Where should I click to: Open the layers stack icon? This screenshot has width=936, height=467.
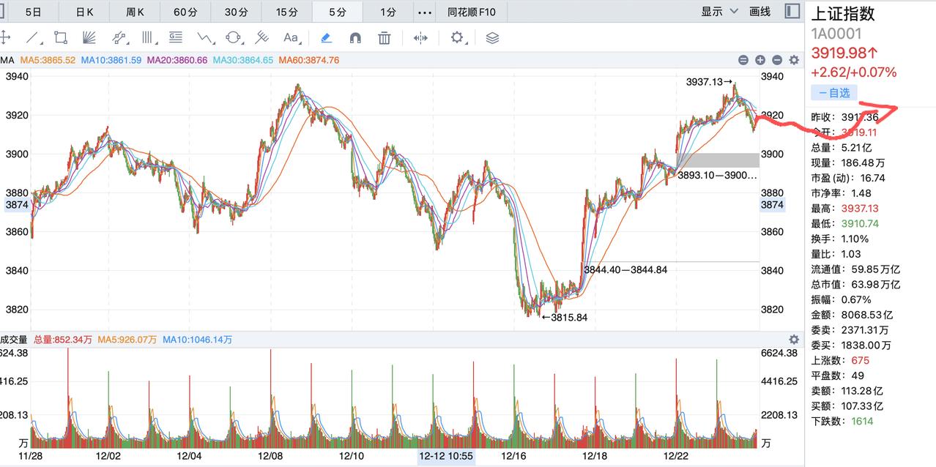click(492, 37)
